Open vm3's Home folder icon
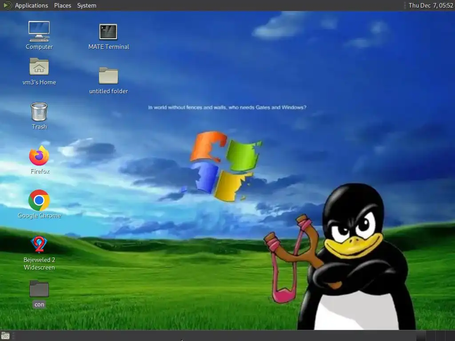 (39, 71)
